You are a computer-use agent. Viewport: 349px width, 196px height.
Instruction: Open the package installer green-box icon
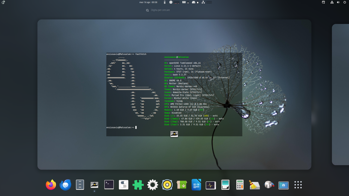tap(182, 185)
